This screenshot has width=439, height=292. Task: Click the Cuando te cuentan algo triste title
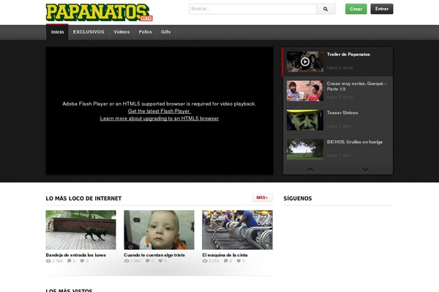point(154,255)
